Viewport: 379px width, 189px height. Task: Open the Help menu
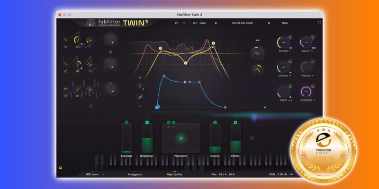coord(285,23)
